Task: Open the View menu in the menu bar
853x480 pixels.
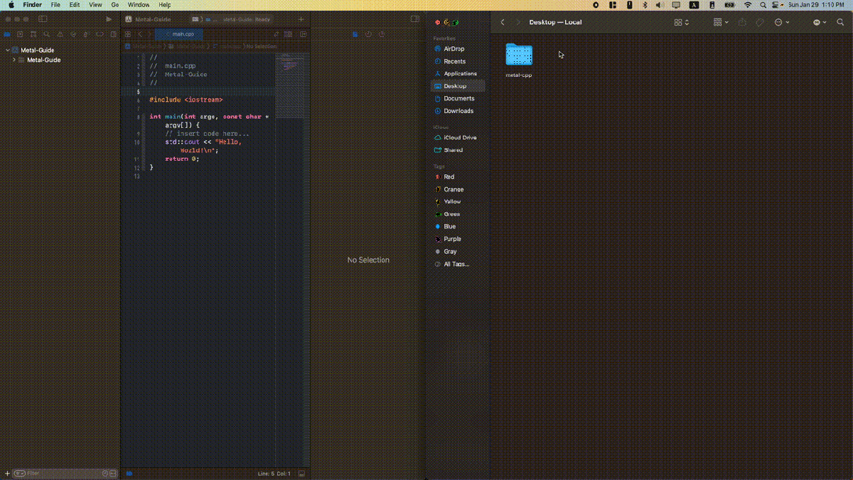Action: coord(95,5)
